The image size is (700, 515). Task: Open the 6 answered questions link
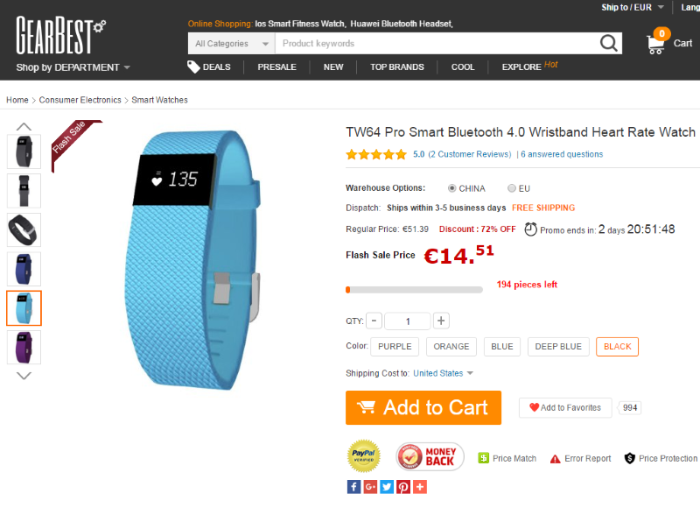point(562,154)
